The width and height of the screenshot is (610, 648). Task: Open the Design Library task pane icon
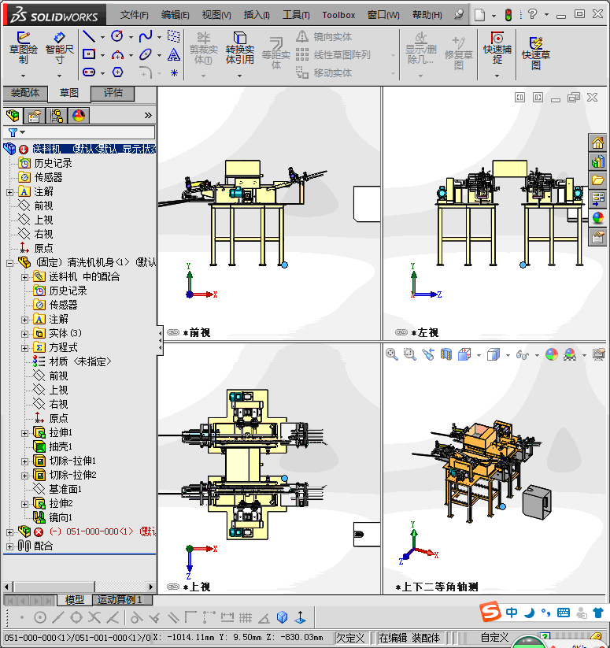click(x=597, y=161)
